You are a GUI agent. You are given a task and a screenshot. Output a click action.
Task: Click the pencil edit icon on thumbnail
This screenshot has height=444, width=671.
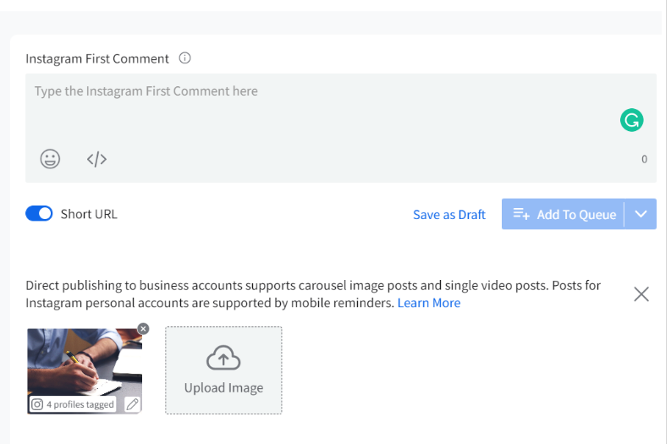tap(132, 404)
